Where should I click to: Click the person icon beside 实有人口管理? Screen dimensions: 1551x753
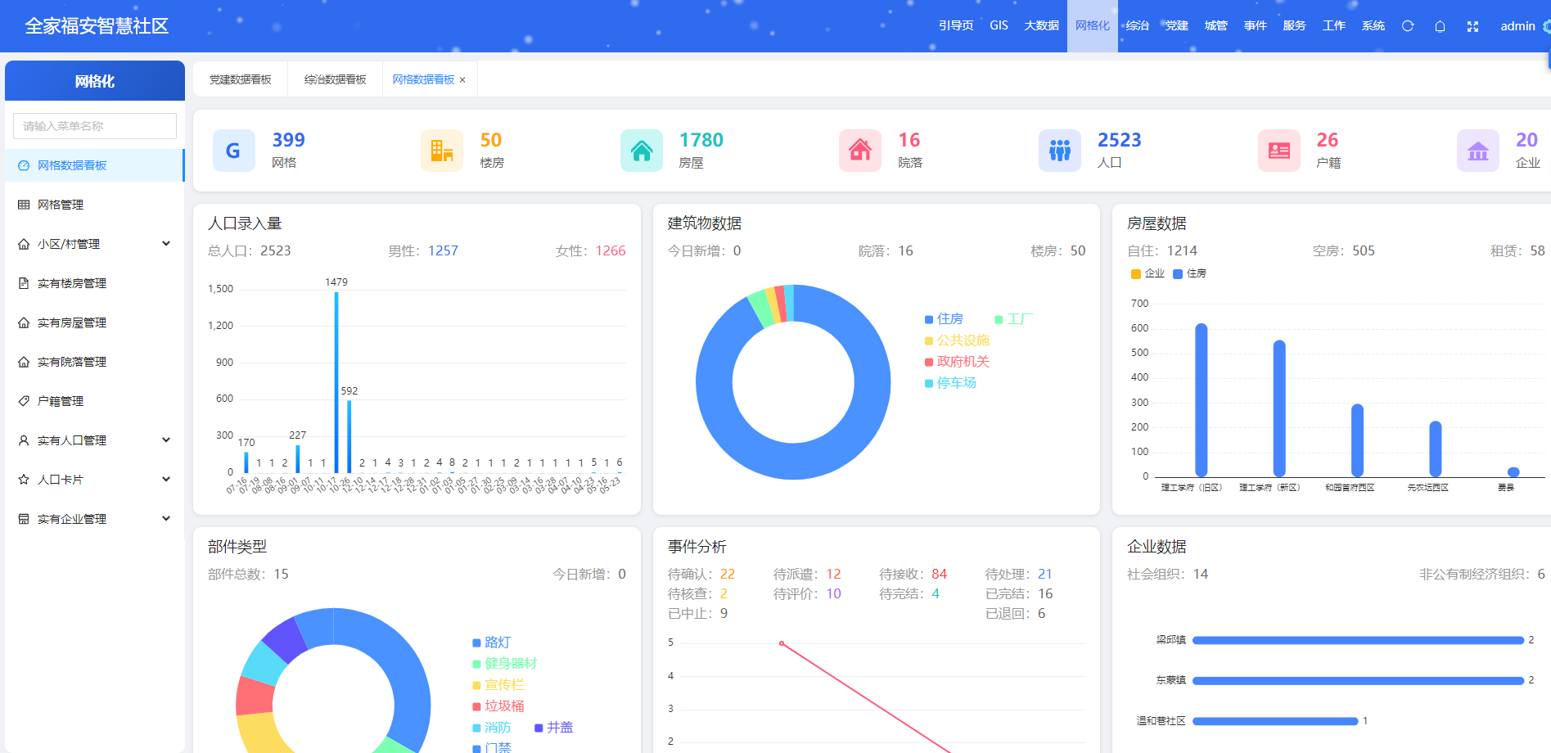click(x=24, y=440)
